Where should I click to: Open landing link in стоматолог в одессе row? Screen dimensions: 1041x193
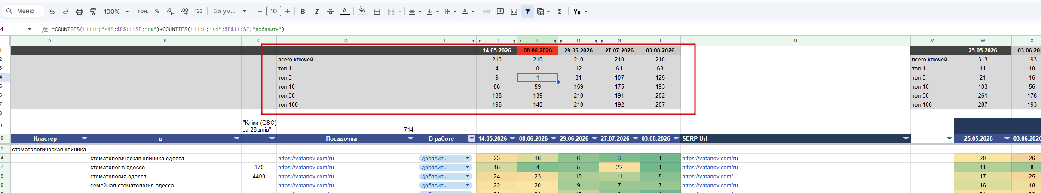(306, 168)
